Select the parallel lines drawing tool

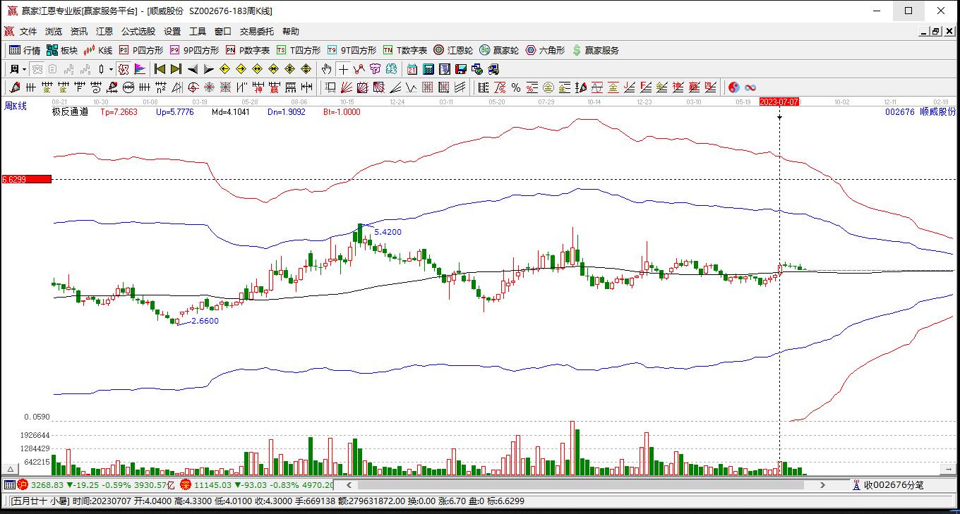tap(460, 87)
